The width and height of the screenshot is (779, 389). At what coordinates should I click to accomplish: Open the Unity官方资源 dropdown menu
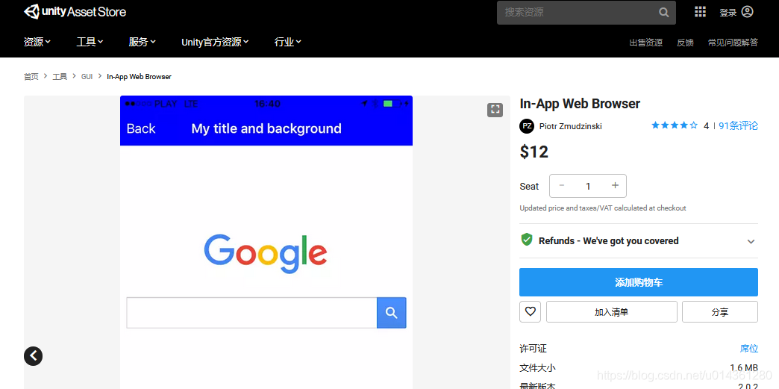coord(215,43)
